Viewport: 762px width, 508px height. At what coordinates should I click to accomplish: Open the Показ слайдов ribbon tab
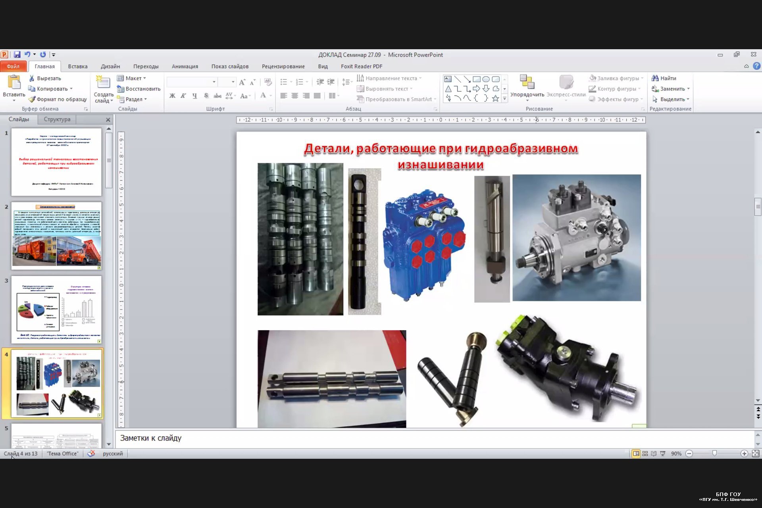[230, 66]
